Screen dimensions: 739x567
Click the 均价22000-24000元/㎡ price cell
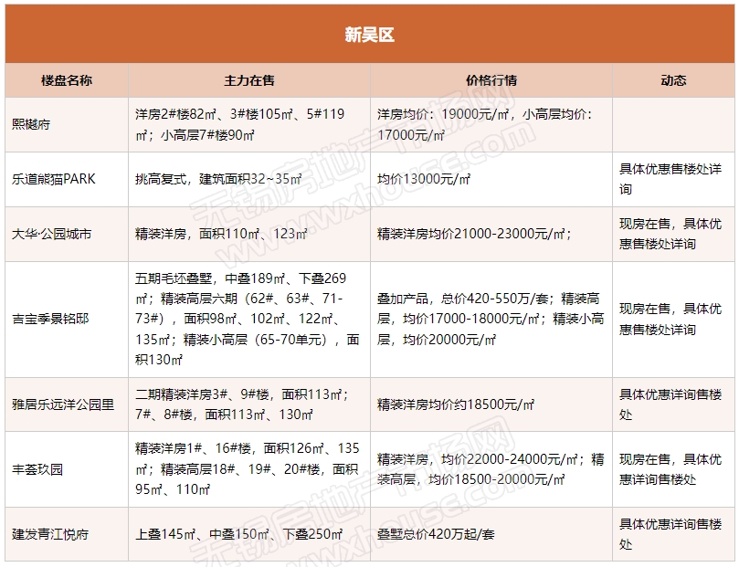point(491,469)
